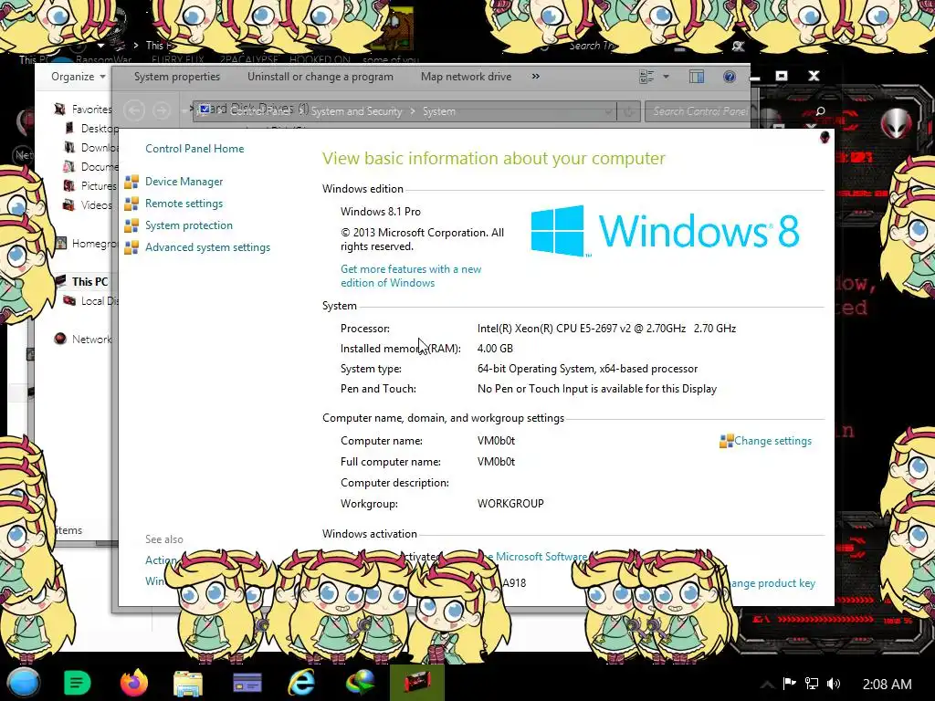The width and height of the screenshot is (935, 701).
Task: Select This PC in navigation pane
Action: (89, 281)
